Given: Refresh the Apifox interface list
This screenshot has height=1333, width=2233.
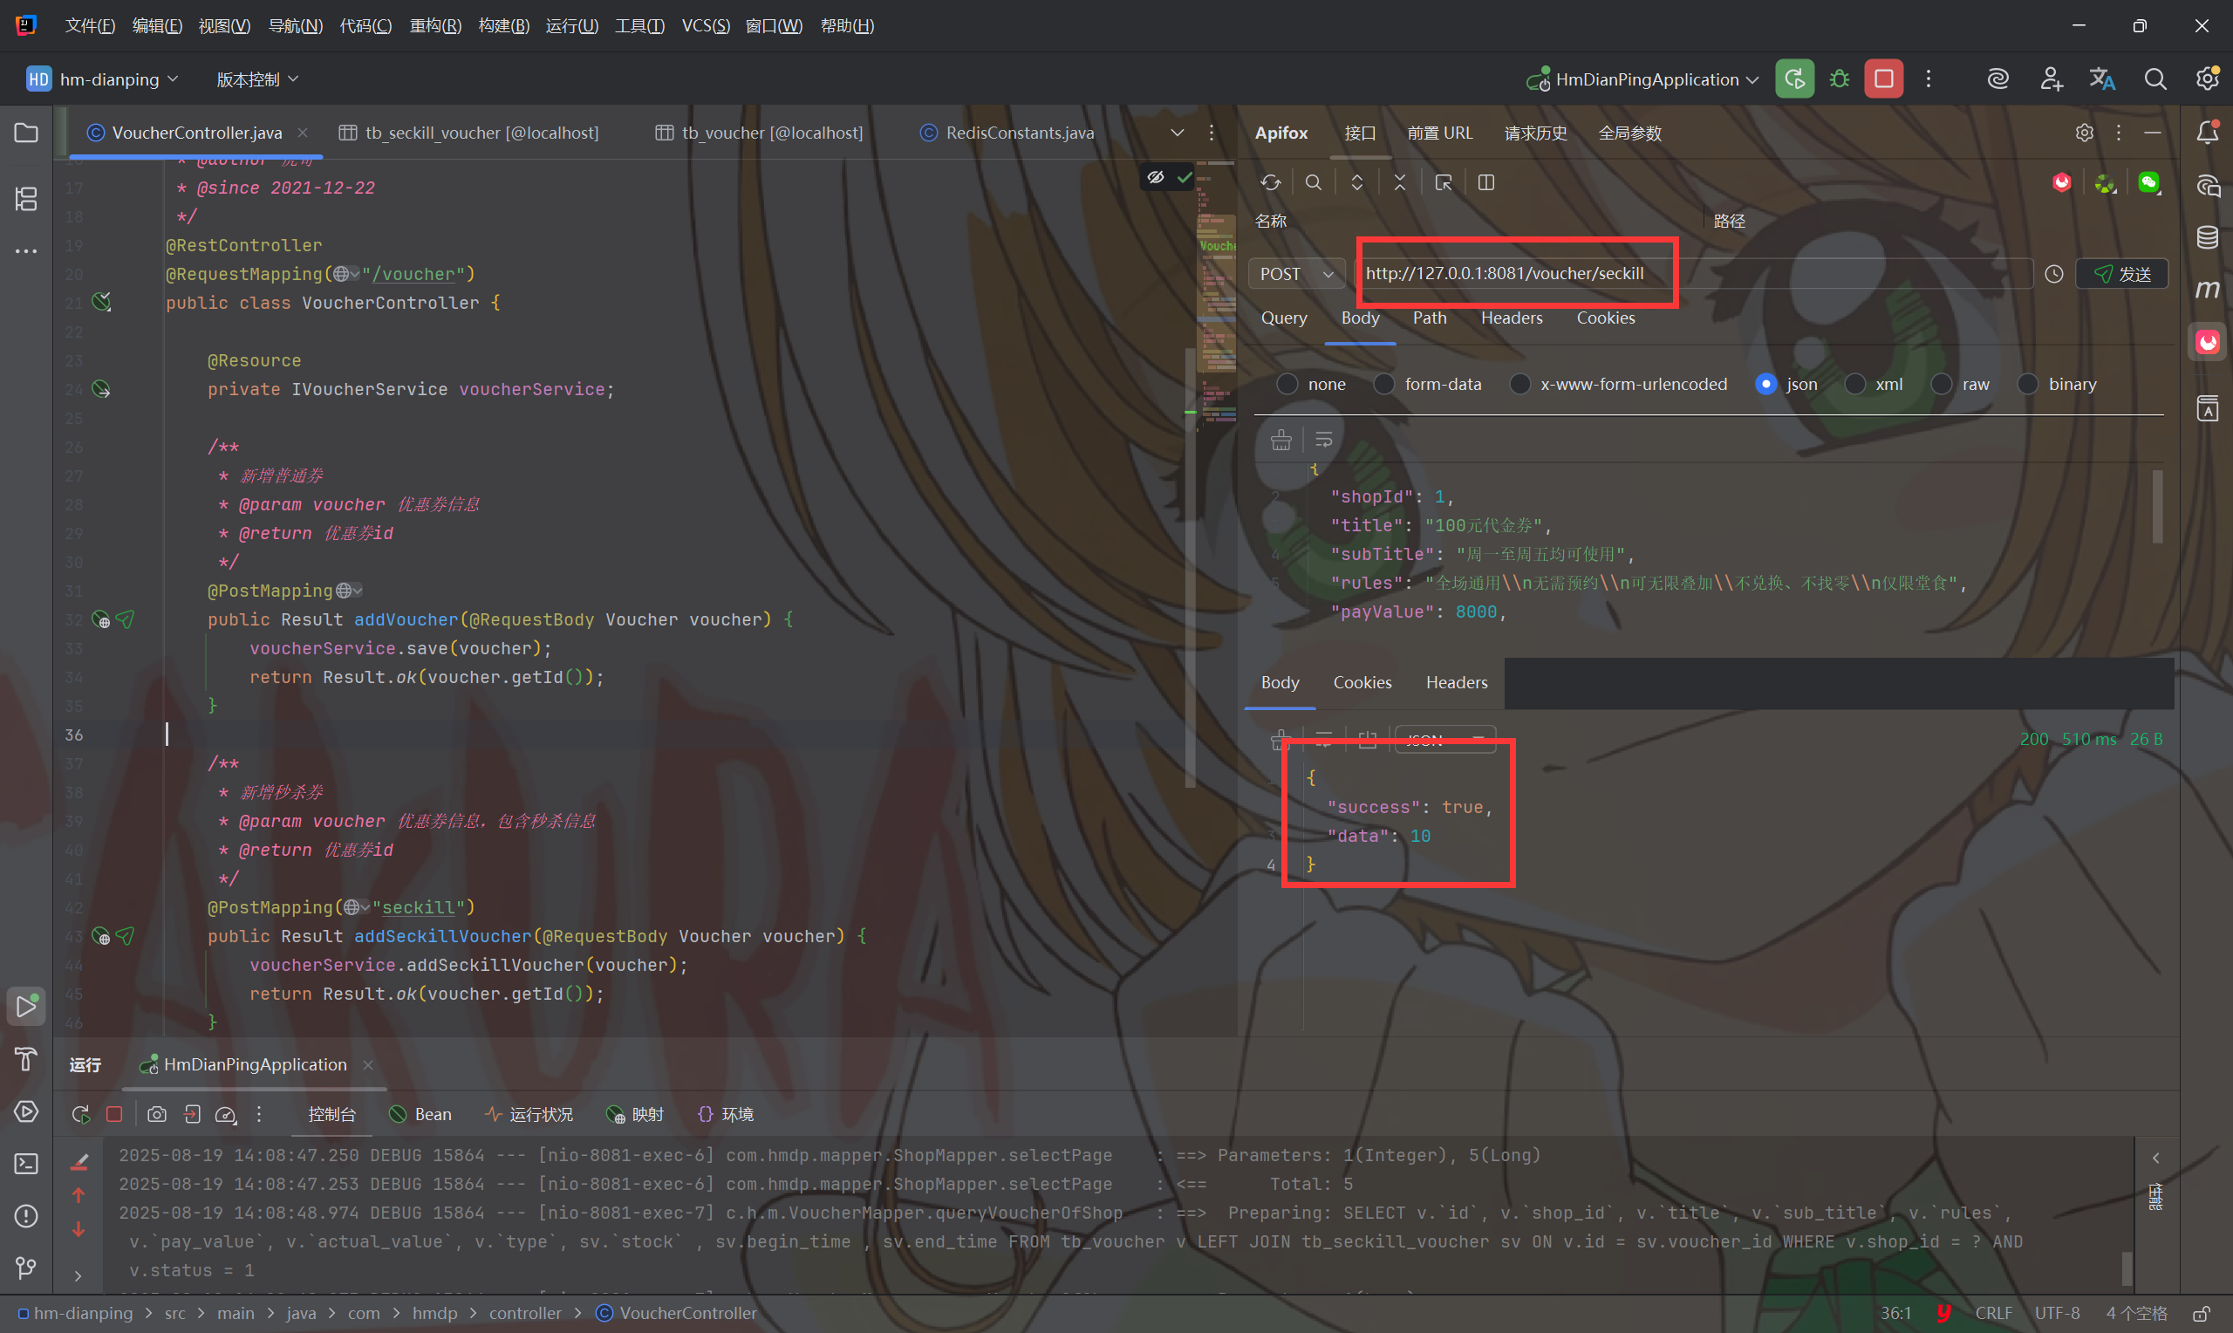Looking at the screenshot, I should click(x=1270, y=182).
